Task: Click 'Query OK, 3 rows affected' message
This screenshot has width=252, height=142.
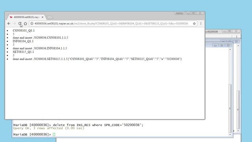Action: (x=49, y=128)
